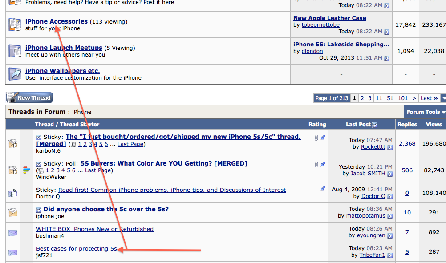Viewport: 446px width, 263px height.
Task: Open iPhone Wallpapers etc. link
Action: tap(63, 70)
